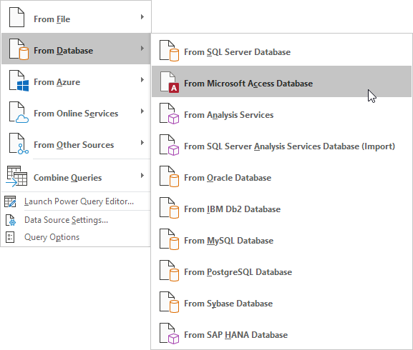413x350 pixels.
Task: Choose From SAP HANA Database
Action: click(281, 333)
